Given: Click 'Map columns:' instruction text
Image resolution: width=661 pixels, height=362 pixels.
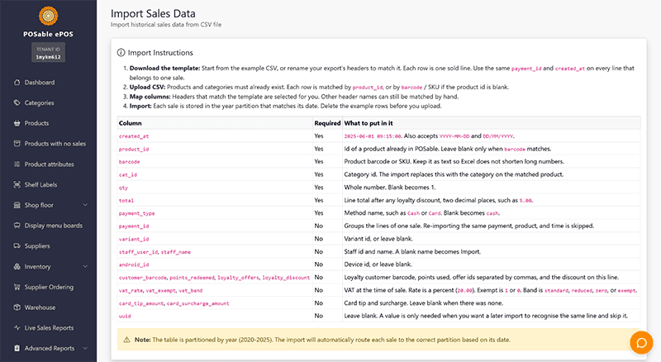Looking at the screenshot, I should 150,97.
